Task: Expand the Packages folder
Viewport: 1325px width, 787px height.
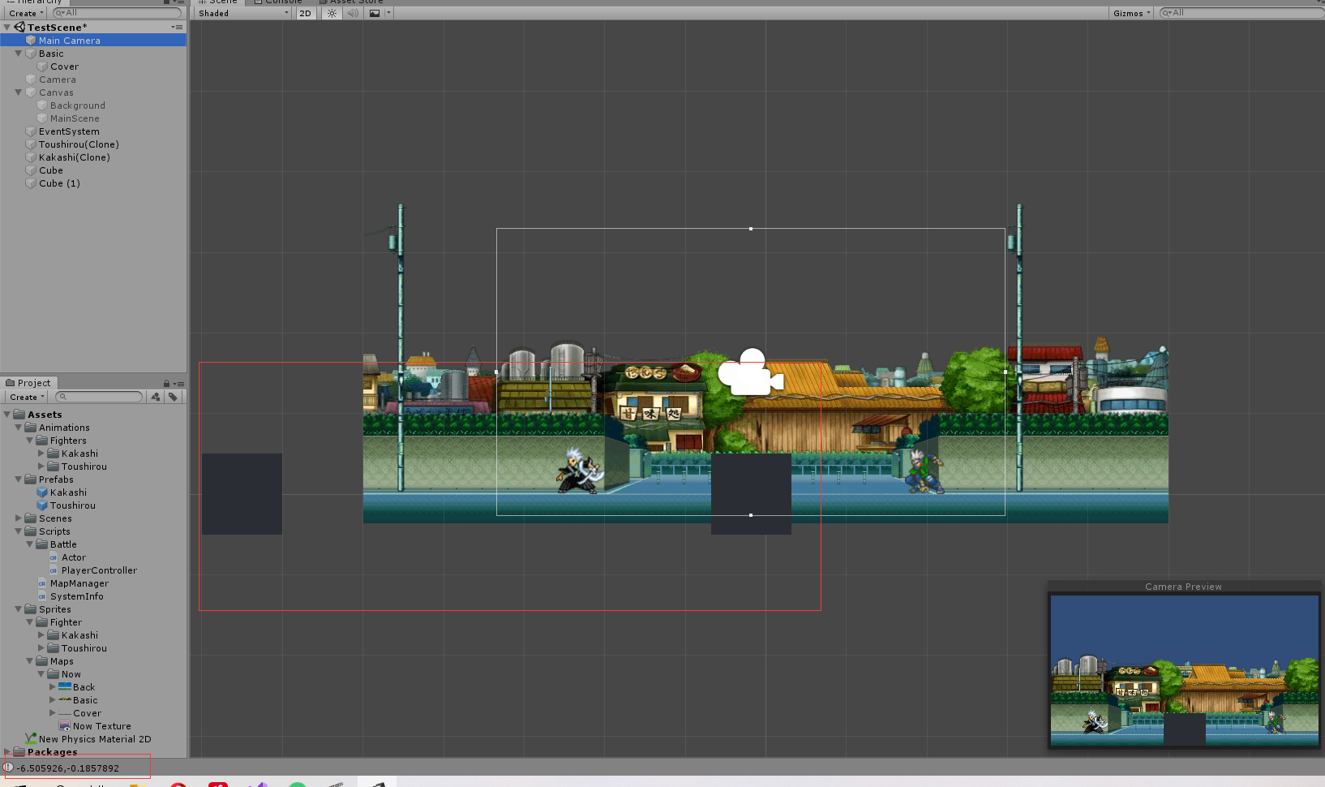Action: 7,752
